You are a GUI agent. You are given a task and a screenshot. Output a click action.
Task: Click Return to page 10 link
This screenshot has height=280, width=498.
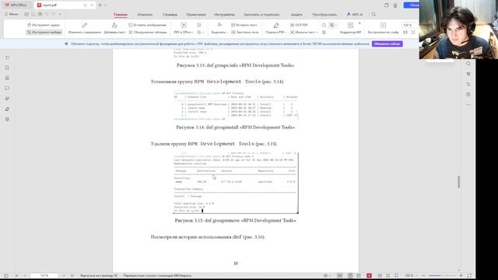(x=99, y=275)
